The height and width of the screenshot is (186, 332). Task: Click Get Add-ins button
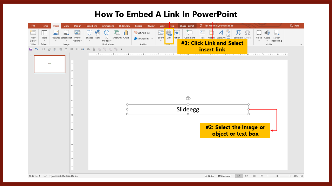tap(142, 33)
